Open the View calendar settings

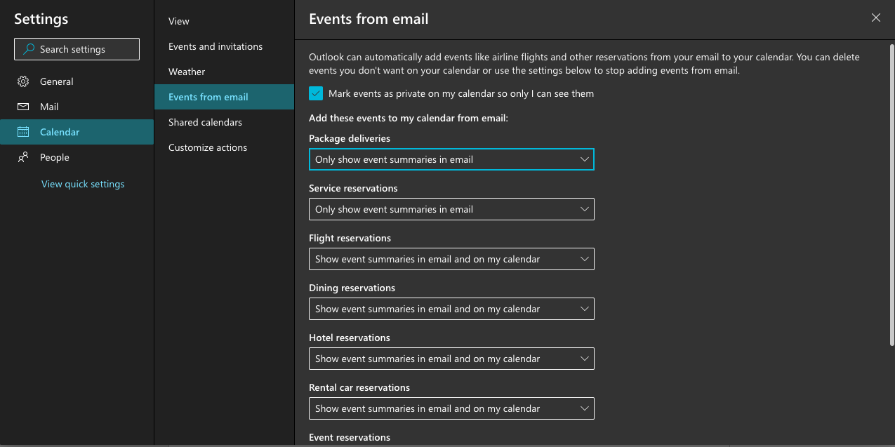click(224, 21)
